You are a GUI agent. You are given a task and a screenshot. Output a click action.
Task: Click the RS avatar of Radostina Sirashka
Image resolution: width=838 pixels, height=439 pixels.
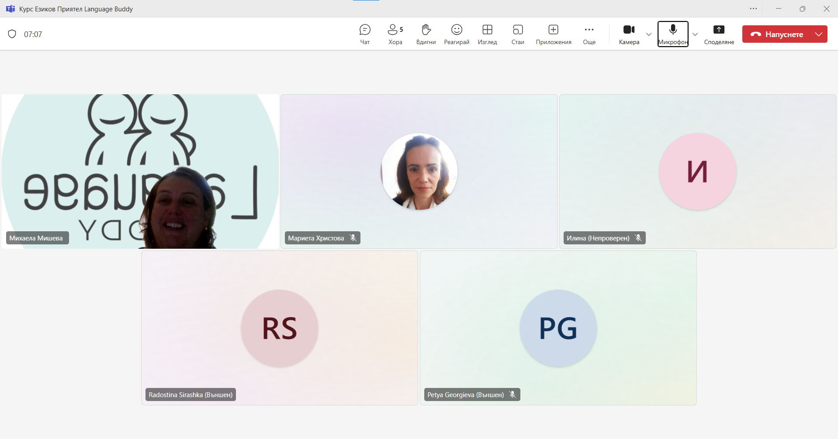(280, 328)
